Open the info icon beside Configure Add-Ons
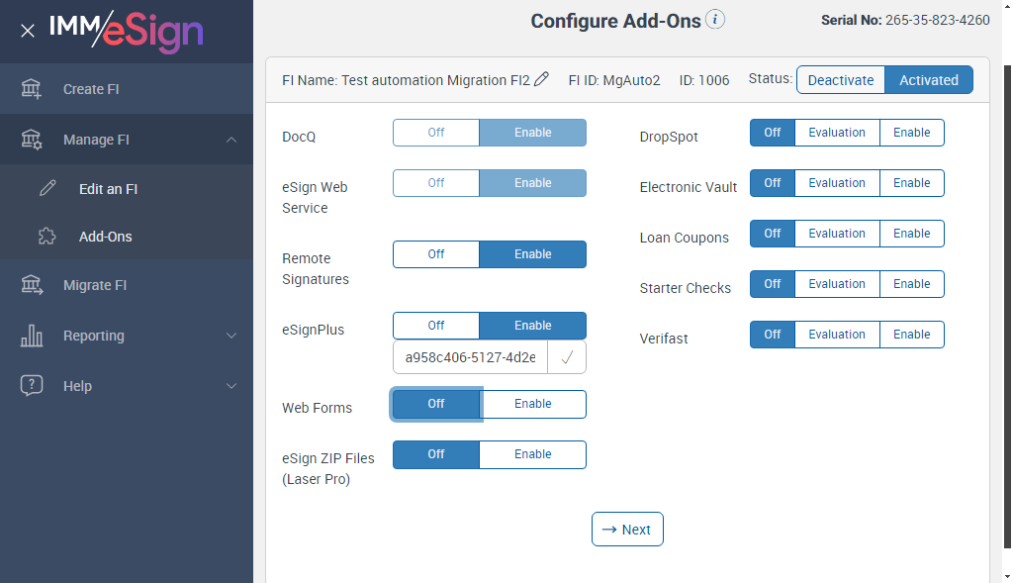 [x=715, y=20]
